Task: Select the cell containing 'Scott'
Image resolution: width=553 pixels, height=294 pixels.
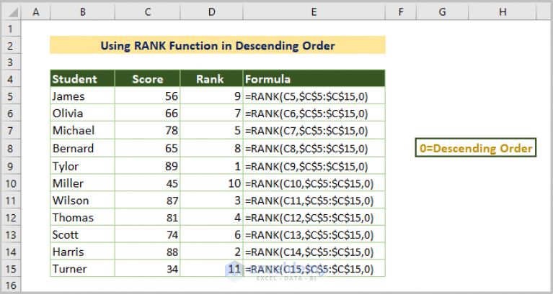Action: point(82,234)
